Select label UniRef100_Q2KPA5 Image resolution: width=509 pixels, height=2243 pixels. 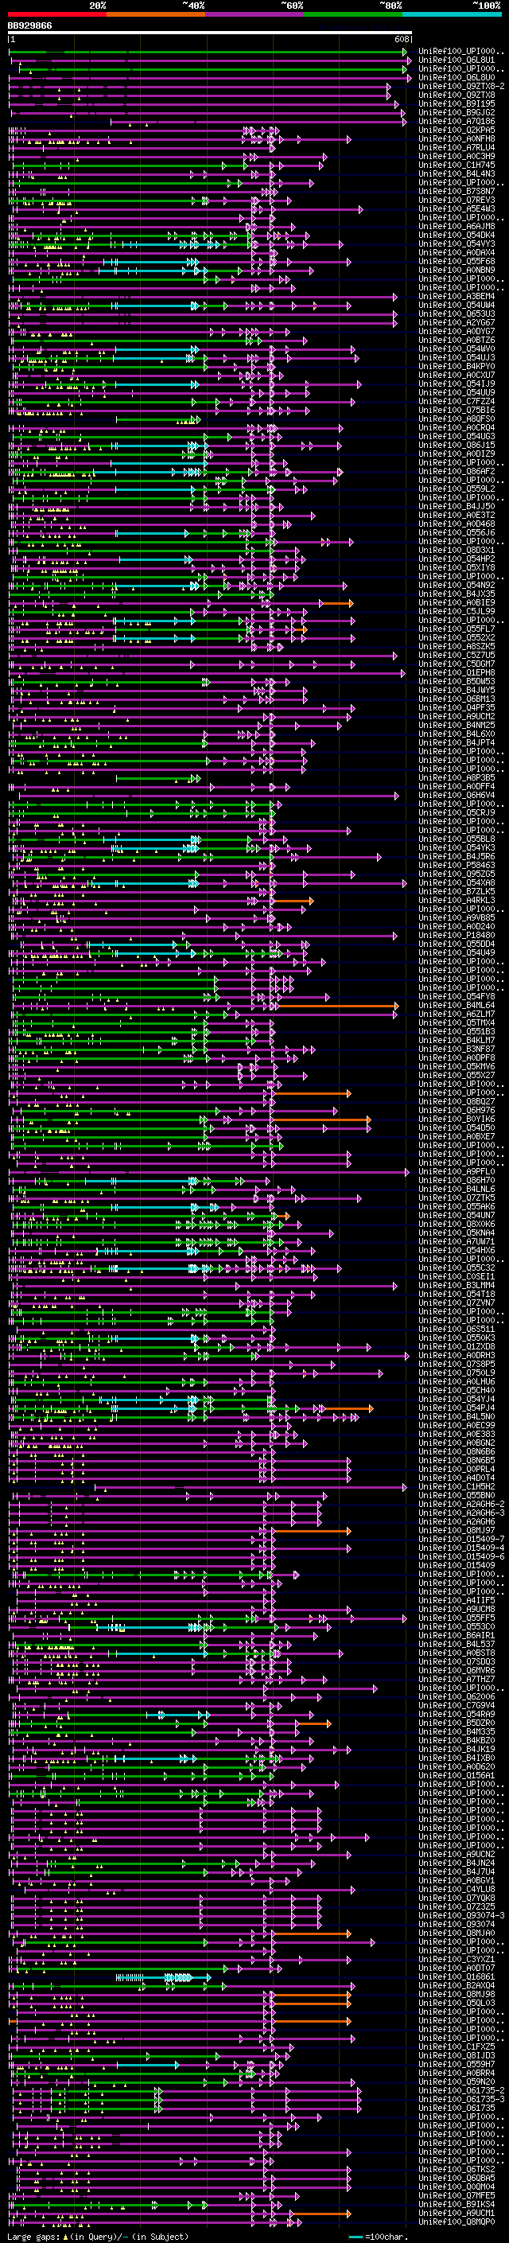point(457,130)
